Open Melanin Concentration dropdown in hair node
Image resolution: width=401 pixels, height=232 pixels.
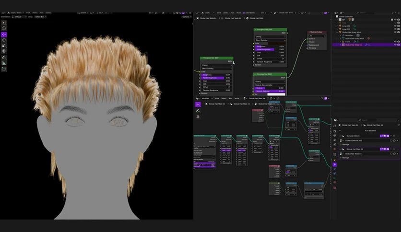[x=270, y=85]
